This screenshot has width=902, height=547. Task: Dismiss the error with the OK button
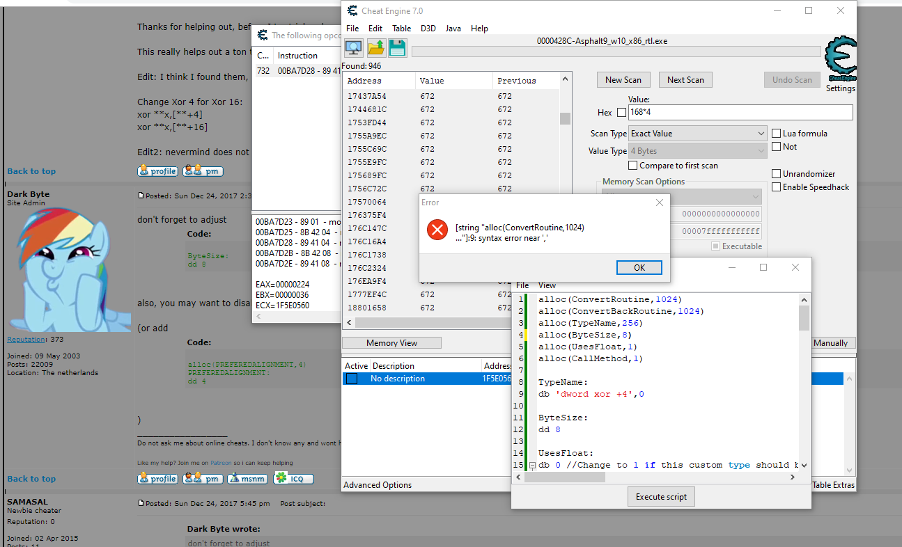pyautogui.click(x=639, y=268)
